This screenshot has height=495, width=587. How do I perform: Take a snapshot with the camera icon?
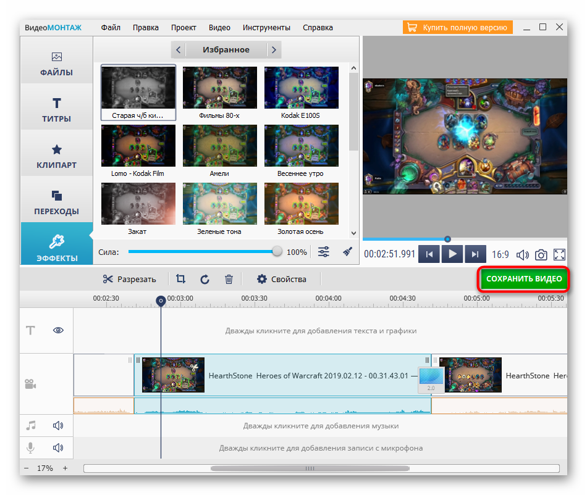click(x=541, y=254)
